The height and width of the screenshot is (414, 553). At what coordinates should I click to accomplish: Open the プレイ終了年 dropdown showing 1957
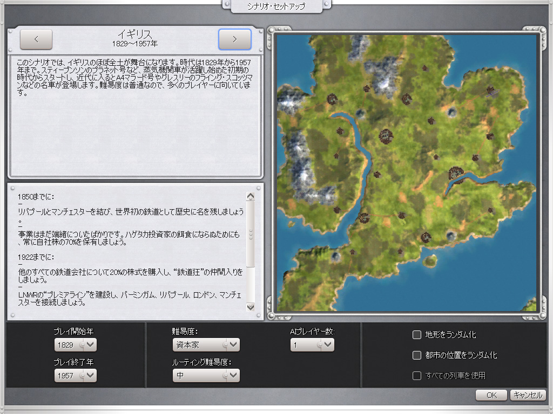[x=75, y=375]
